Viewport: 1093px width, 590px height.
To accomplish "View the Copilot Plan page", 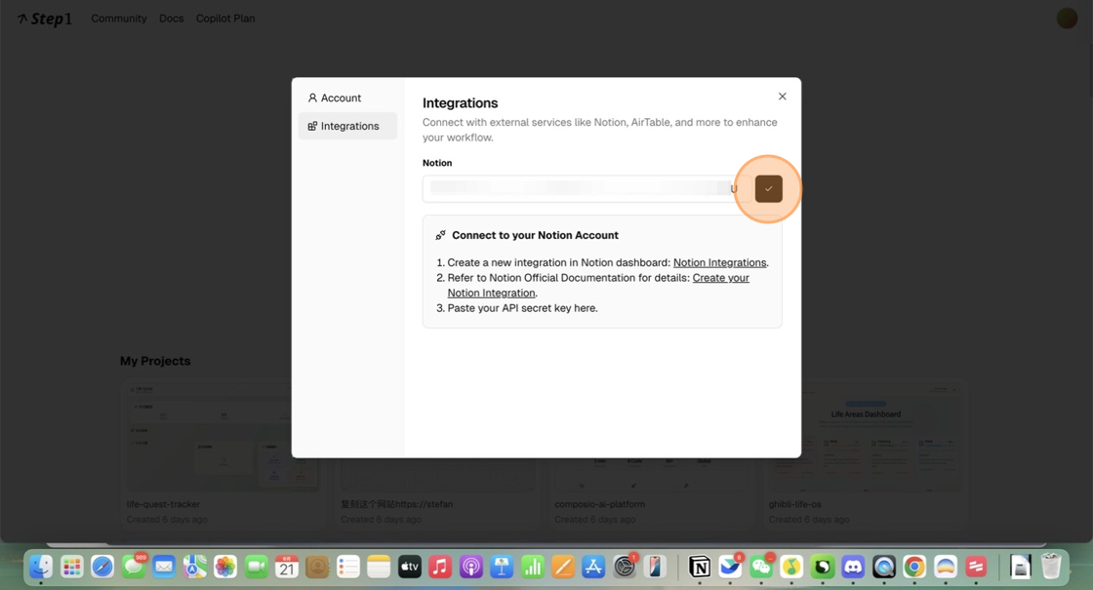I will click(225, 19).
